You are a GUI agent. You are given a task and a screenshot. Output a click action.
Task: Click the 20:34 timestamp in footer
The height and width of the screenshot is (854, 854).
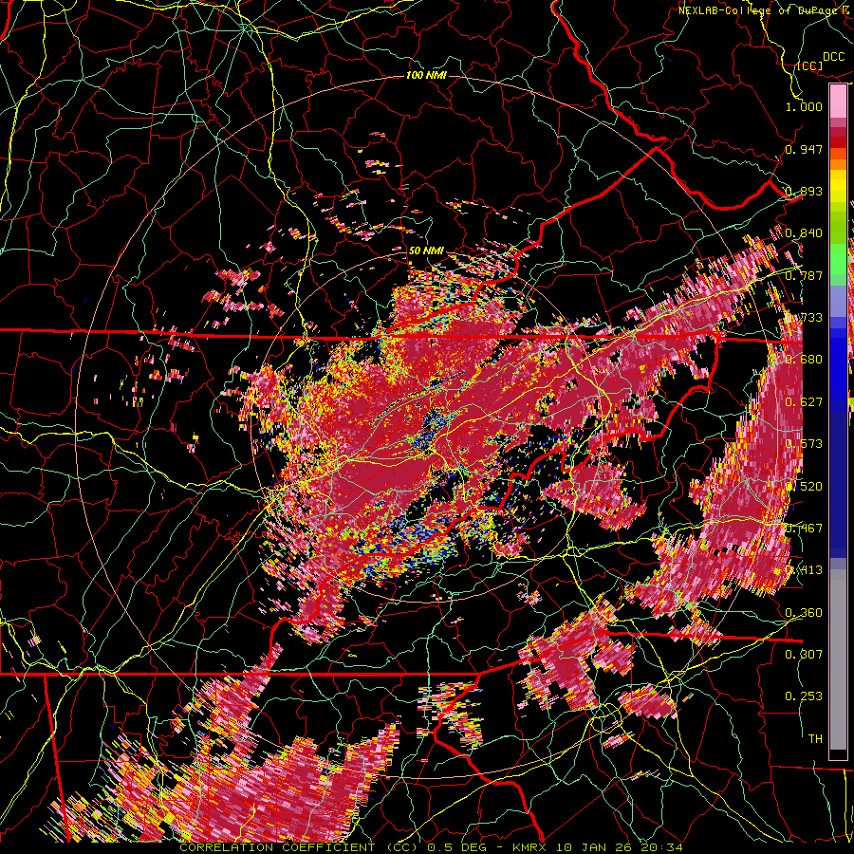660,848
